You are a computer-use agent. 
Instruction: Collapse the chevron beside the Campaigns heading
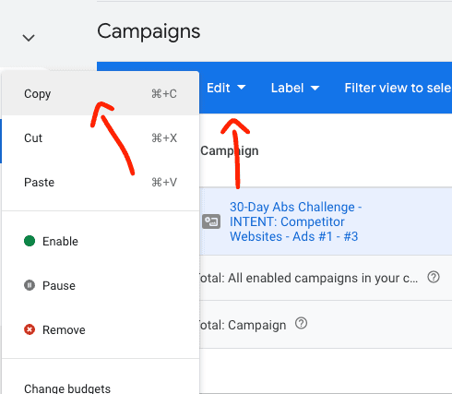coord(29,38)
